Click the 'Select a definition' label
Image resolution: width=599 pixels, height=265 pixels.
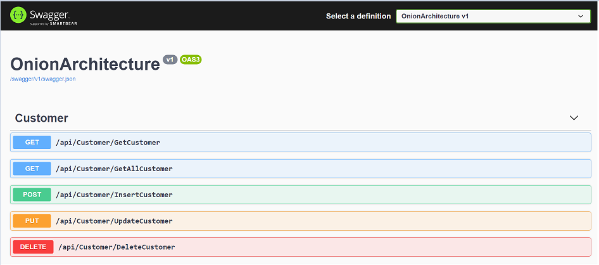[358, 16]
